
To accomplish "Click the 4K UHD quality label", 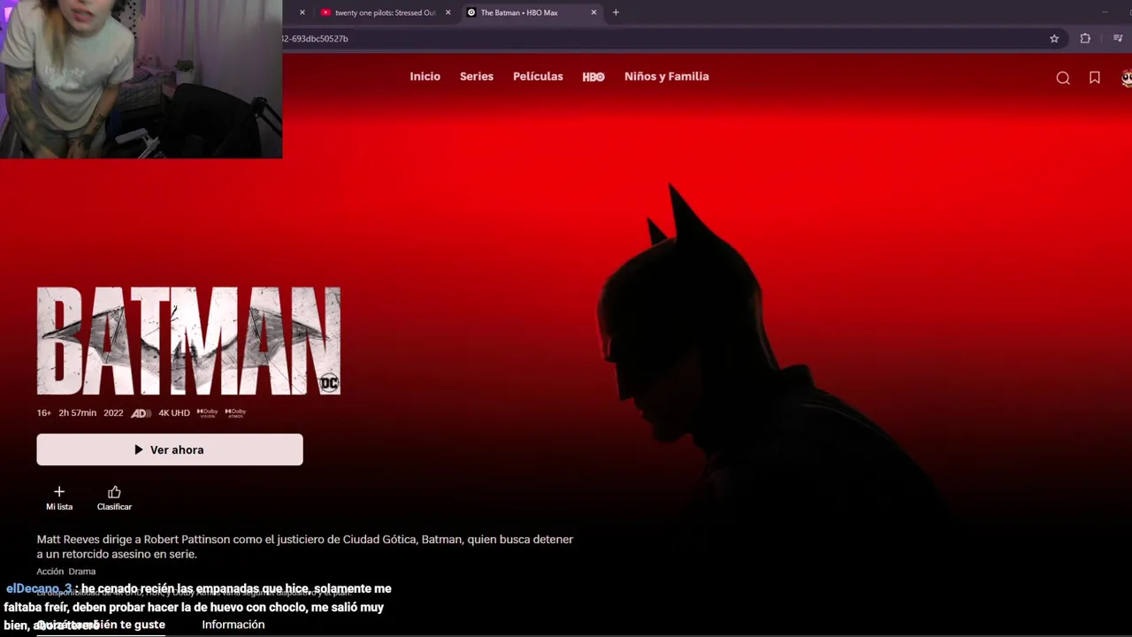I will [x=174, y=413].
